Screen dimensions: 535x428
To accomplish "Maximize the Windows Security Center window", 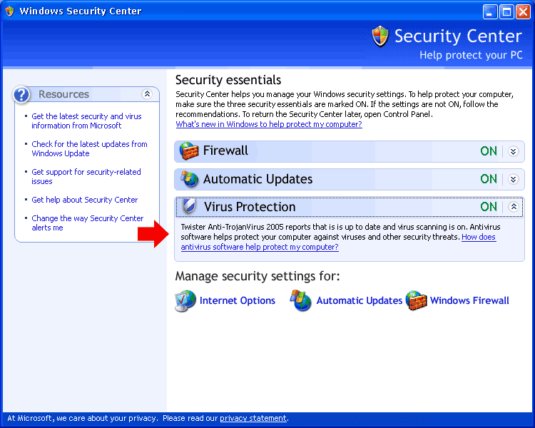I will 506,11.
